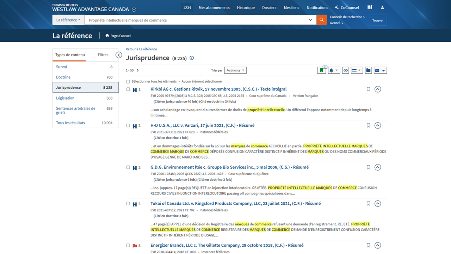Check 'Sélectionner tous les éléments' box
Screen dimensions: 451x254
point(128,81)
